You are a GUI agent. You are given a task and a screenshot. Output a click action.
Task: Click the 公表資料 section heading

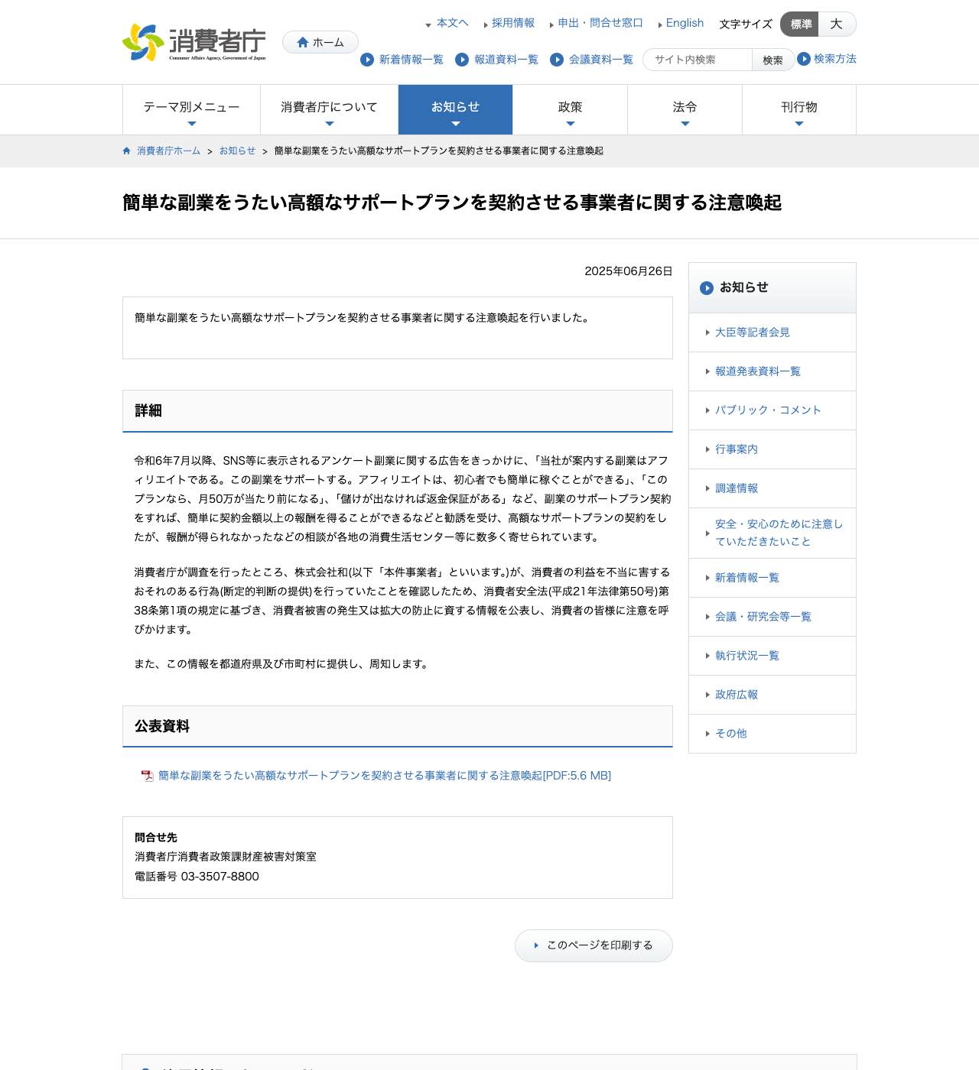(x=162, y=727)
